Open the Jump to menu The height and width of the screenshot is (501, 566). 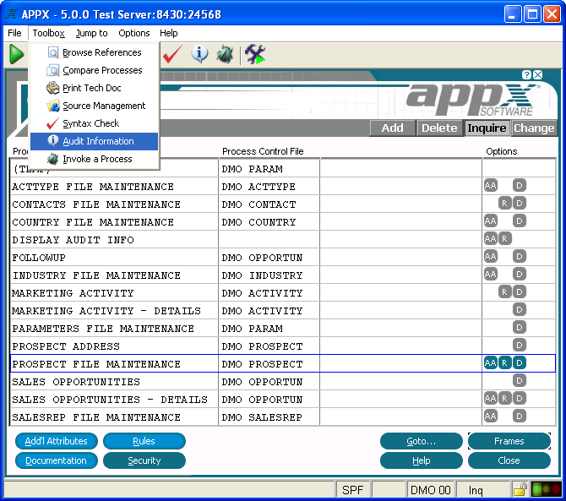pos(92,33)
